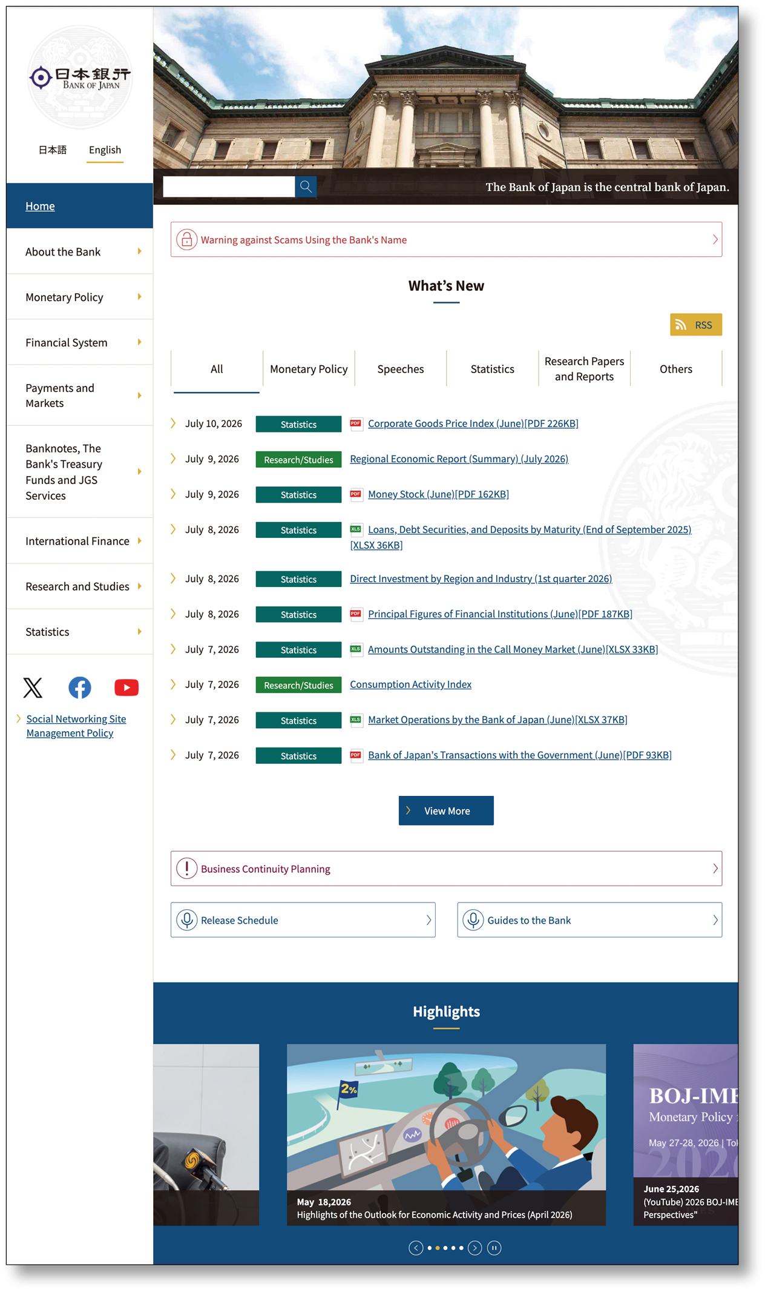Click the exclamation icon beside Business Continuity Planning
Image resolution: width=765 pixels, height=1292 pixels.
[187, 869]
